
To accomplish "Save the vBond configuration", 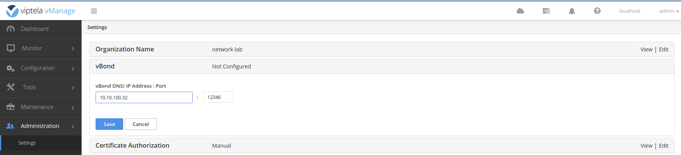I will click(109, 124).
